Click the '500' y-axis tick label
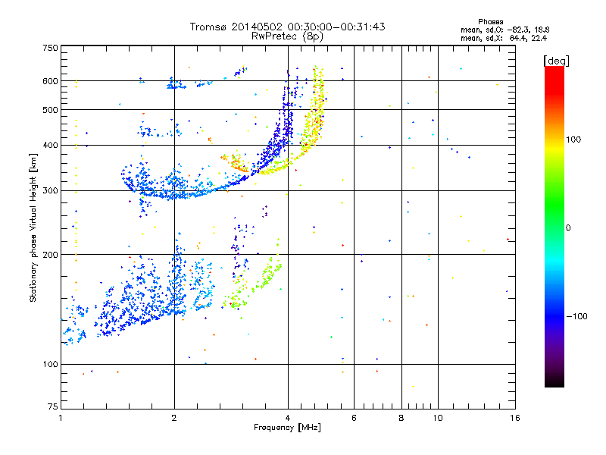The image size is (606, 455). 50,110
